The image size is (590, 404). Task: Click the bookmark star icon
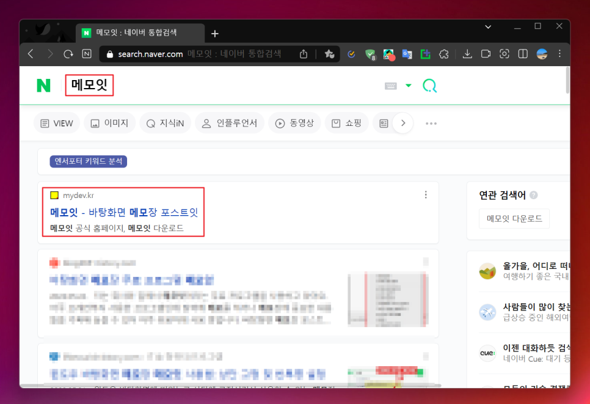coord(329,54)
